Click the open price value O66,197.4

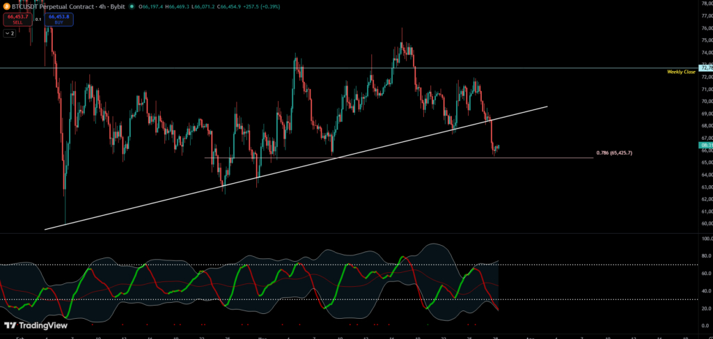(151, 7)
